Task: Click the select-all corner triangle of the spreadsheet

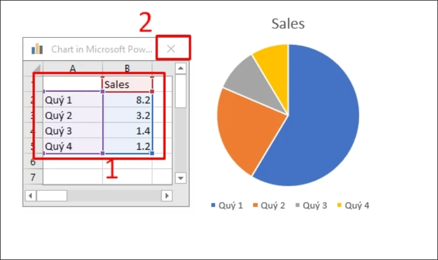Action: pyautogui.click(x=36, y=68)
